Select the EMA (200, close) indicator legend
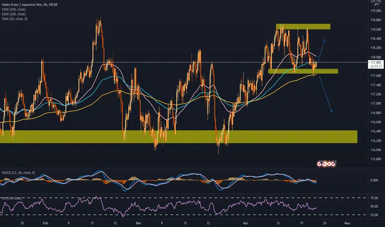 pyautogui.click(x=14, y=9)
